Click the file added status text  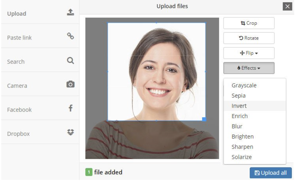[x=108, y=172]
